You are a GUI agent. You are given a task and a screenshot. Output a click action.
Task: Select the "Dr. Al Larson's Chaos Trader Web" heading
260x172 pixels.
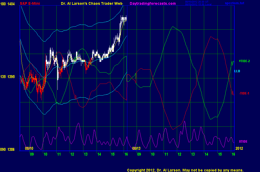click(x=92, y=3)
